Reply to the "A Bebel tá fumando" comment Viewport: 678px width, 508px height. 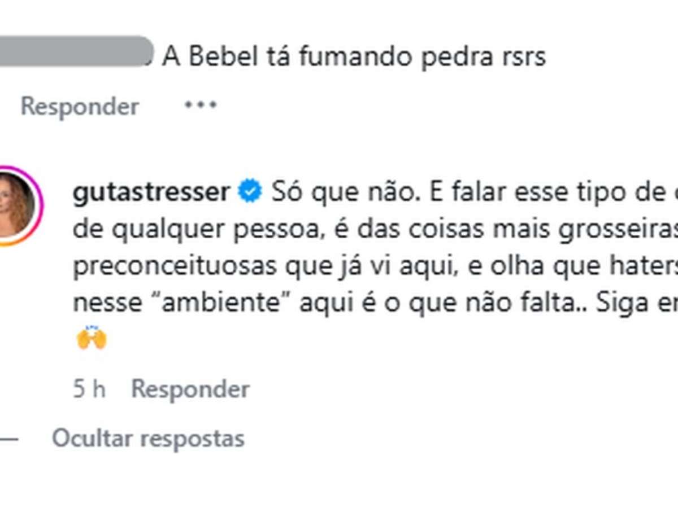[80, 106]
